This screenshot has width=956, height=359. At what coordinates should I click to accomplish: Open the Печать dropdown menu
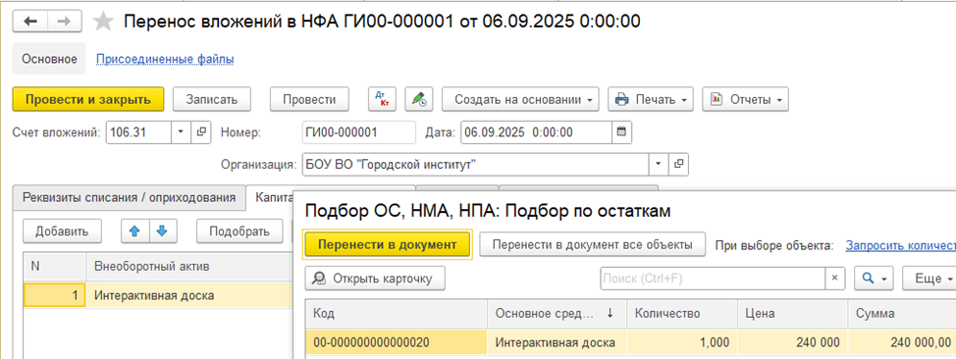[x=651, y=99]
